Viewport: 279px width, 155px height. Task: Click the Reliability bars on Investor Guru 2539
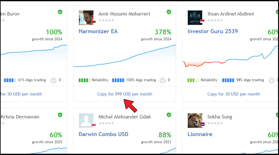pyautogui.click(x=193, y=80)
